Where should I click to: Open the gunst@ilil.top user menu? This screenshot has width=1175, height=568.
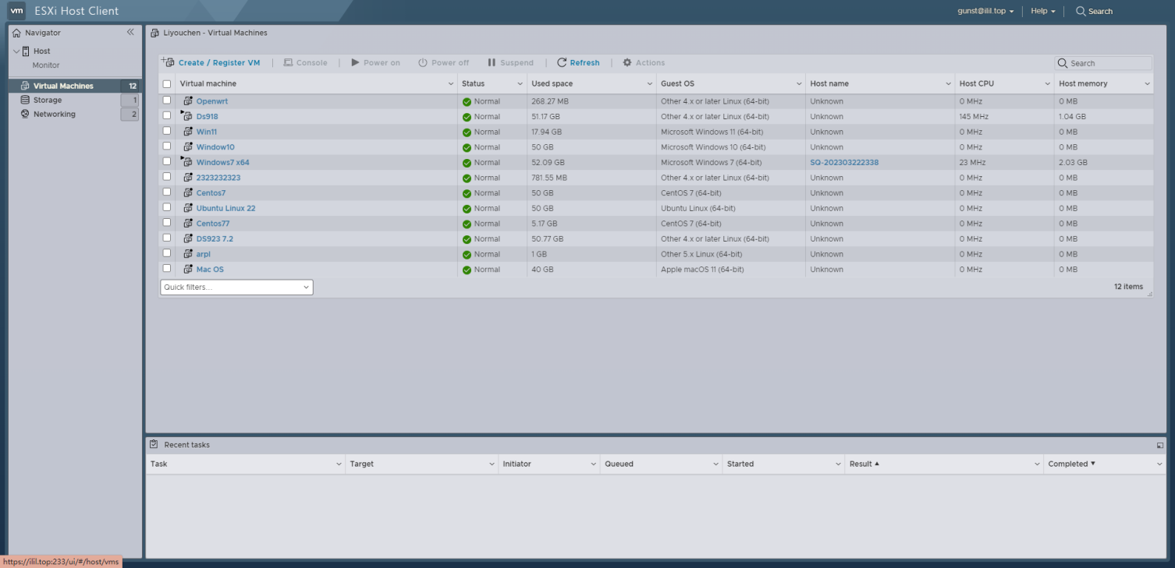pyautogui.click(x=985, y=11)
